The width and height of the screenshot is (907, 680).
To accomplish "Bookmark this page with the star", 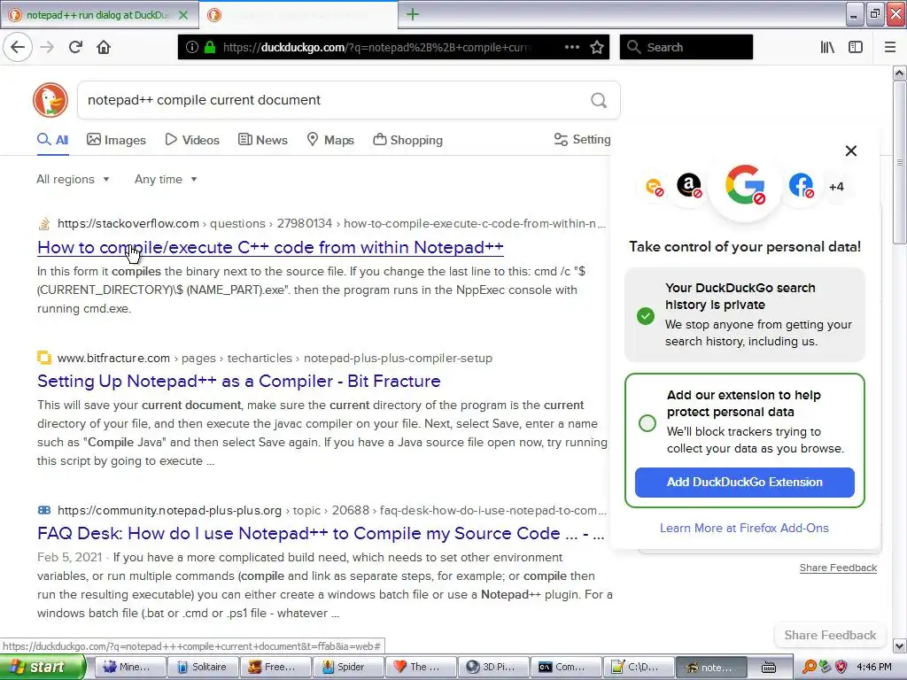I will pos(597,47).
